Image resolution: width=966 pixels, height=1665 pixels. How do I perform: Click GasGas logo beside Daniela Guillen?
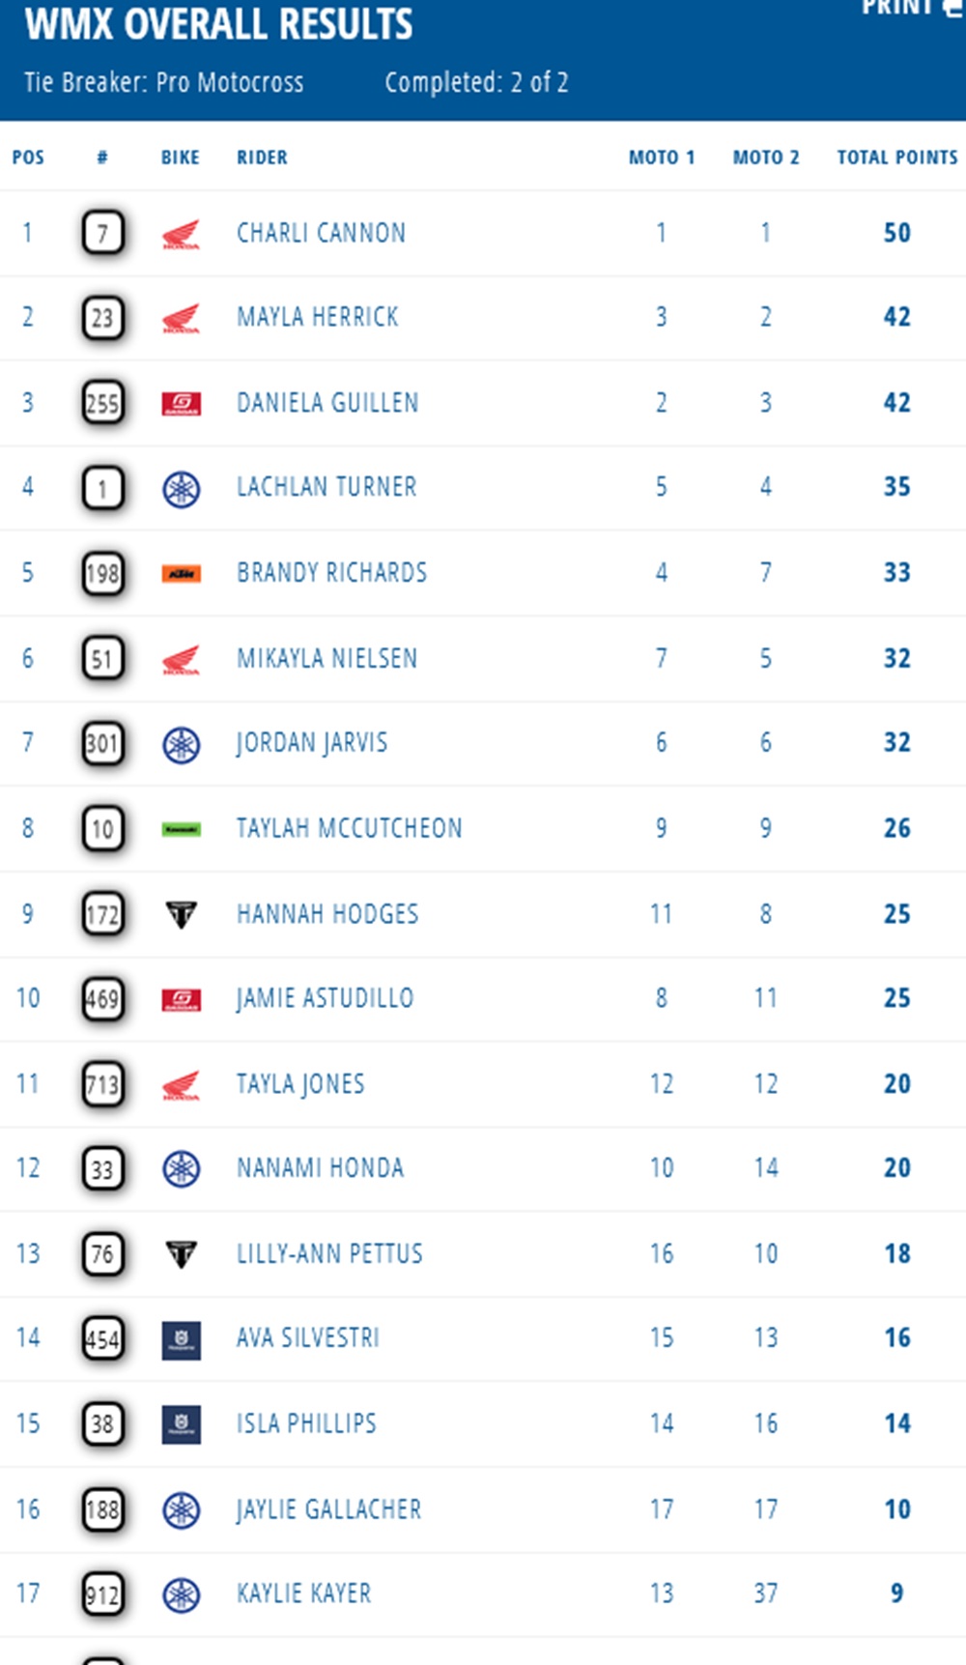(181, 403)
